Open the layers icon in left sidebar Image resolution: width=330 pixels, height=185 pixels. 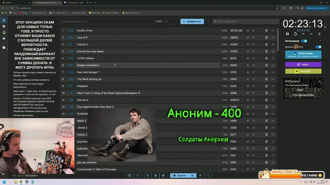4,39
